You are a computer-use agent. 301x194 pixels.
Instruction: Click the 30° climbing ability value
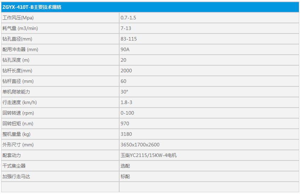pyautogui.click(x=124, y=92)
